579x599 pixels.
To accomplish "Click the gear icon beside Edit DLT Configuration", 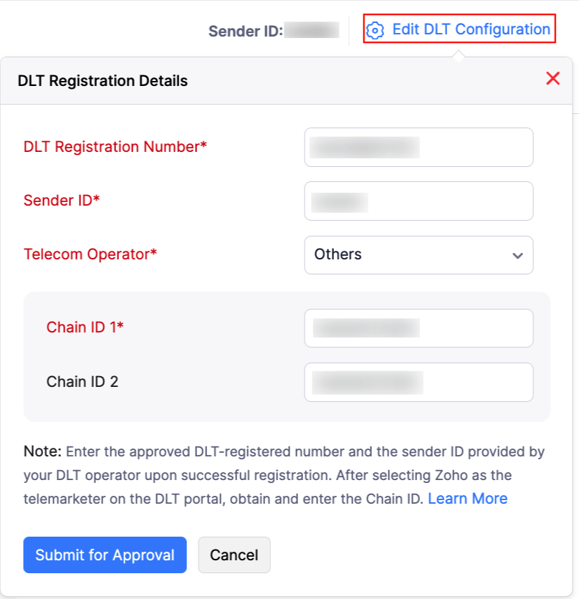I will tap(375, 29).
